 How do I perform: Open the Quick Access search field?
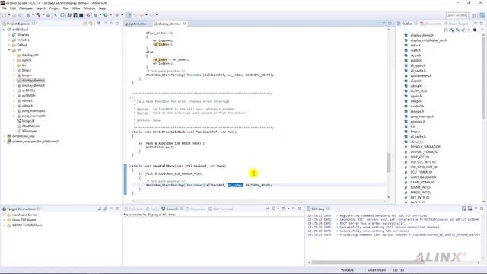(456, 15)
